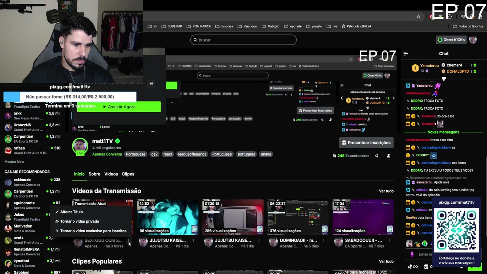Switch to the Vídeos tab
Screen dimensions: 487x274
coord(111,174)
